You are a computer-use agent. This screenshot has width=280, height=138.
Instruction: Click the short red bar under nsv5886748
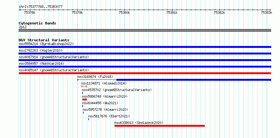pyautogui.click(x=84, y=100)
